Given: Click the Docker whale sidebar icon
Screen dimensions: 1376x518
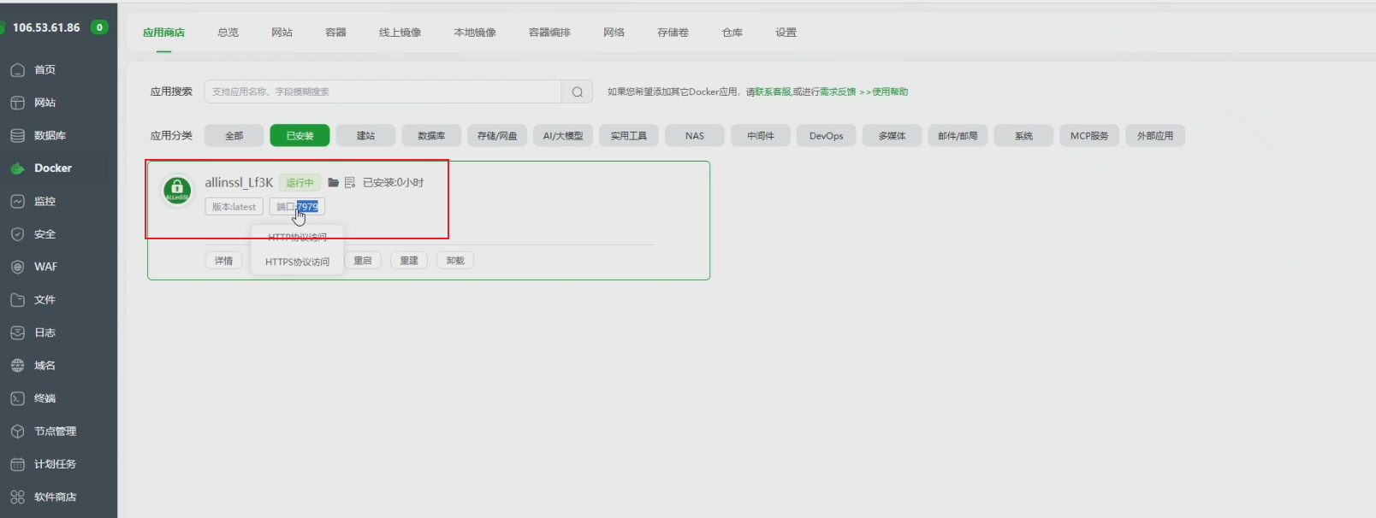Looking at the screenshot, I should click(x=17, y=168).
